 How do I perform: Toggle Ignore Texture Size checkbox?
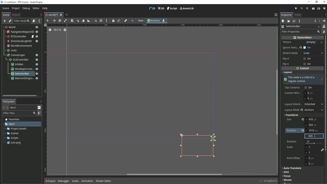pos(305,48)
